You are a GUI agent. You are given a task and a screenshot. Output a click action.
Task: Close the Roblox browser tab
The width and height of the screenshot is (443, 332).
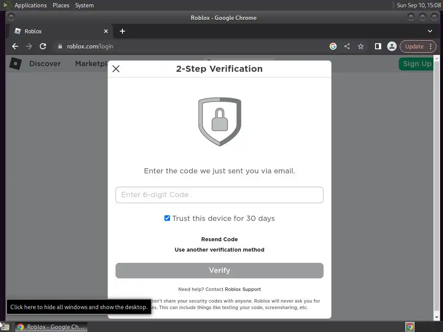[106, 31]
